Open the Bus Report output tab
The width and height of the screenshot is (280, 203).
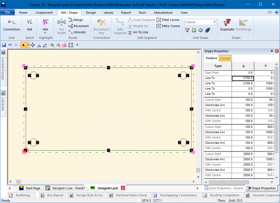point(53,195)
